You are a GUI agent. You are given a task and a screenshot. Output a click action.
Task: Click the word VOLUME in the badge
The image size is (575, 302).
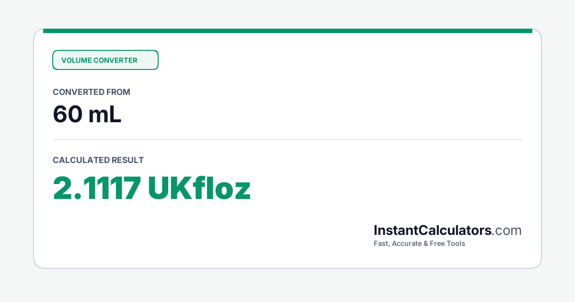pos(76,60)
